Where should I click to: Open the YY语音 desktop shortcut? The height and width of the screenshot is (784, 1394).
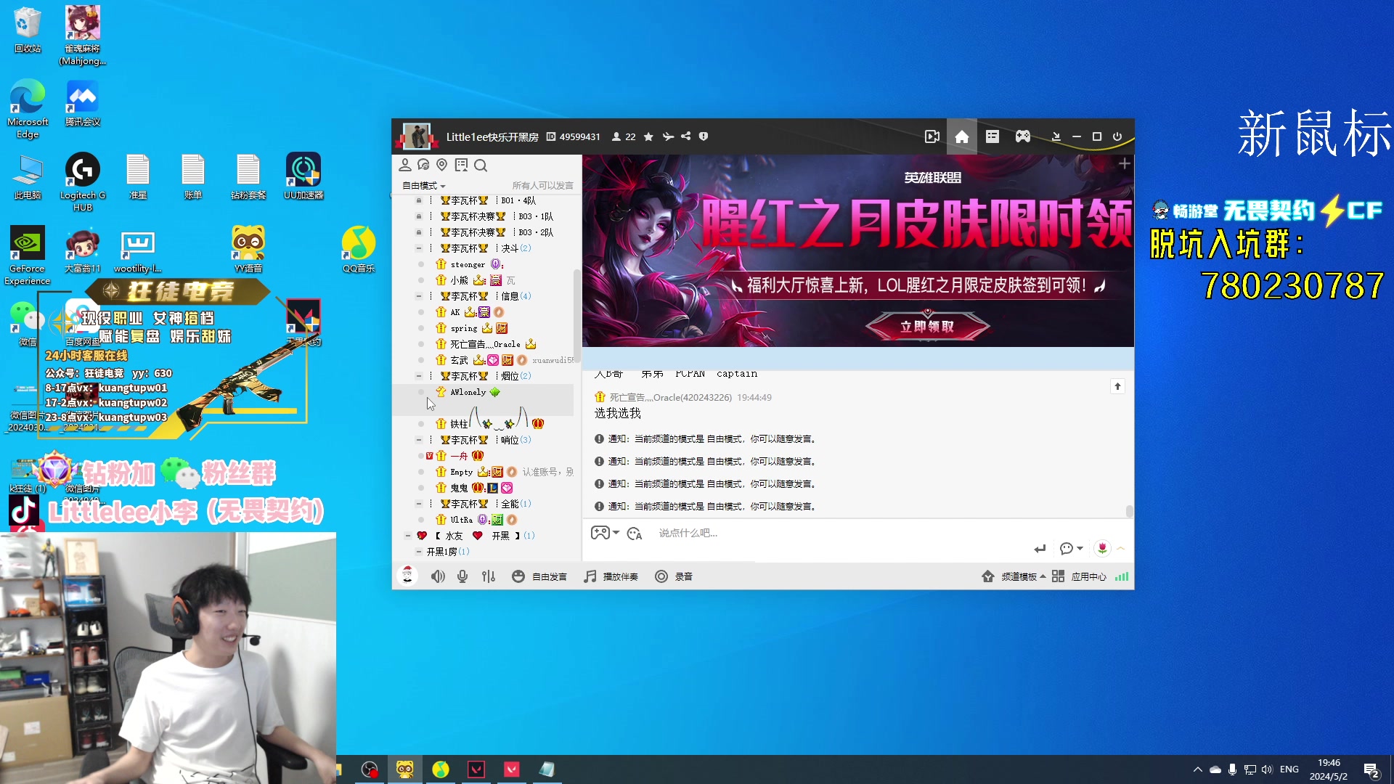pos(248,249)
